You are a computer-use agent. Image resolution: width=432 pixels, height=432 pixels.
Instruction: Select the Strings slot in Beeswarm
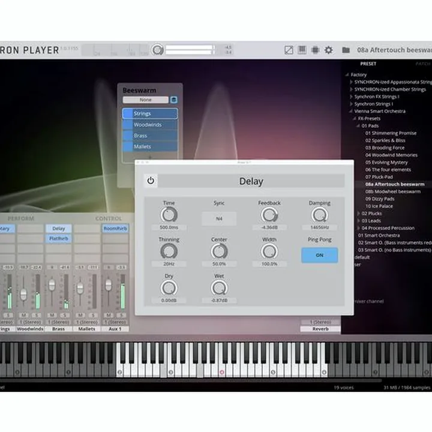coord(150,113)
